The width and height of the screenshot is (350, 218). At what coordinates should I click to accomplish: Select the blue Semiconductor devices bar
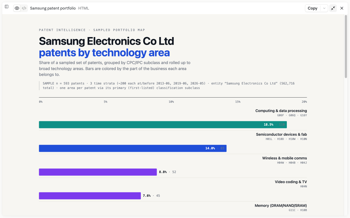coord(133,148)
